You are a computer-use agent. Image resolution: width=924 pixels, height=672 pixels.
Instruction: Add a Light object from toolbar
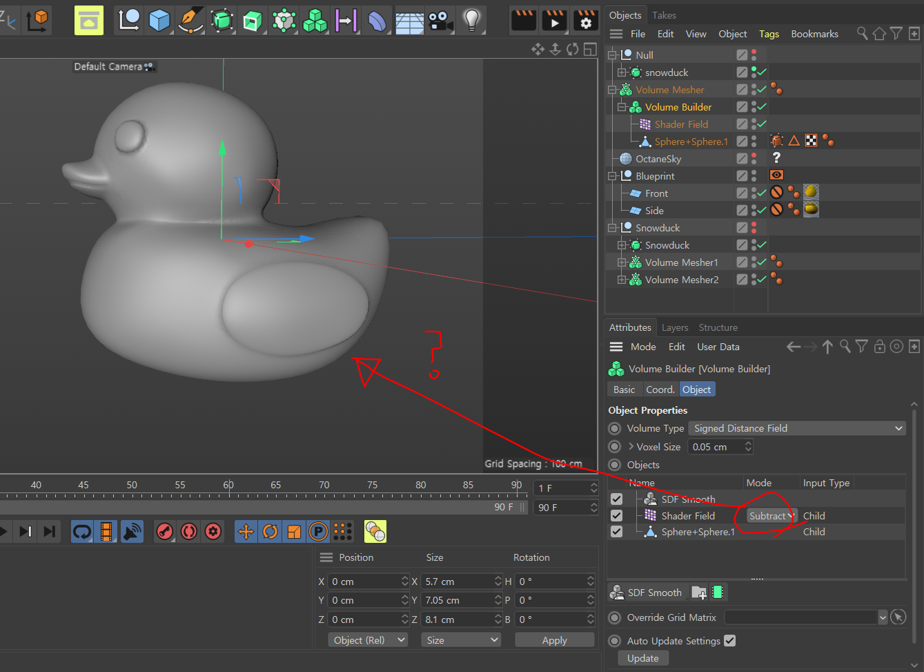tap(472, 21)
